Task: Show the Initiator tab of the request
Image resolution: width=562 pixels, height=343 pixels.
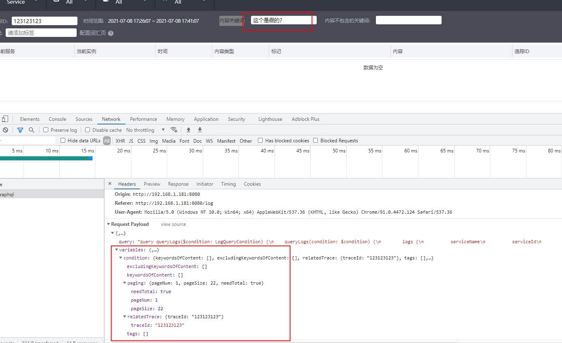Action: 205,184
